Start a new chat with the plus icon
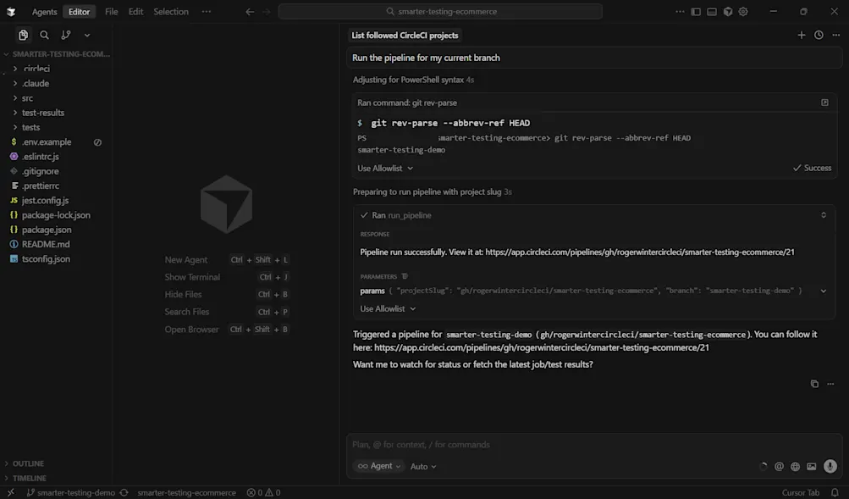Screen dimensions: 849x499 click(x=801, y=35)
